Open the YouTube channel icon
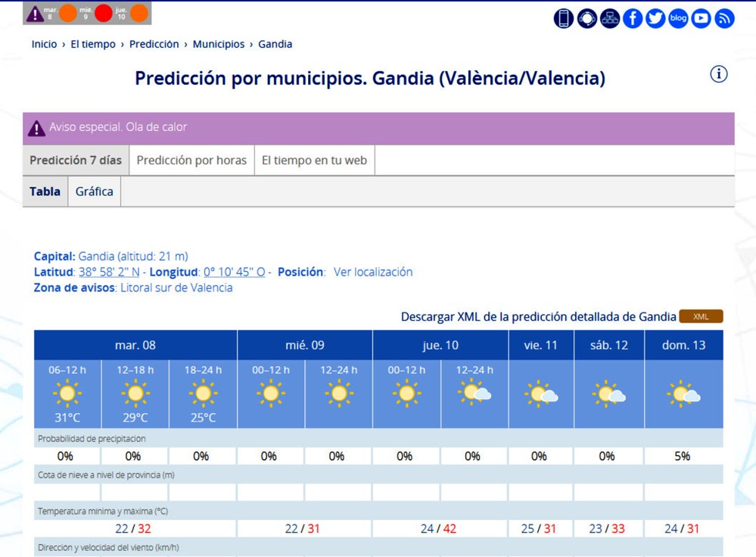Viewport: 756px width, 557px height. [x=701, y=18]
